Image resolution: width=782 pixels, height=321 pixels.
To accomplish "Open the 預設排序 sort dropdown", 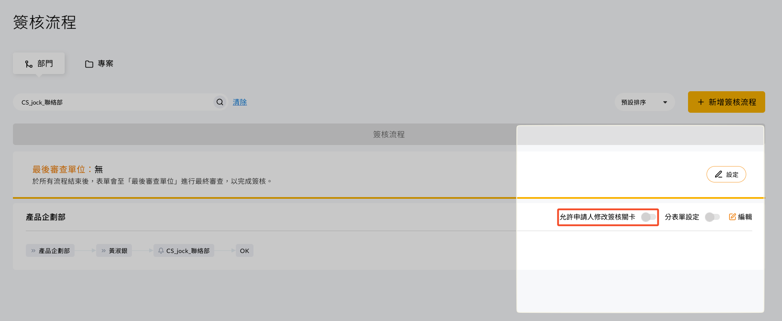I will pos(644,102).
